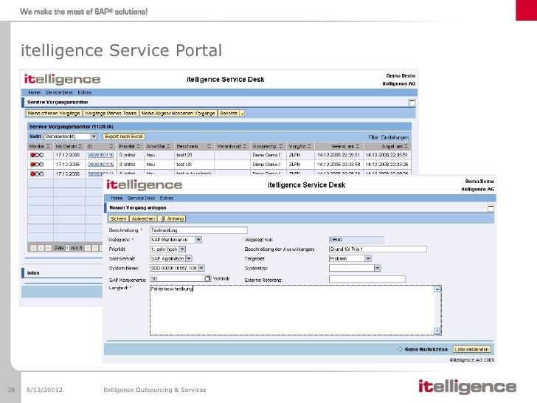This screenshot has width=537, height=403.
Task: Sort by the VorgArt column
Action: coord(309,146)
